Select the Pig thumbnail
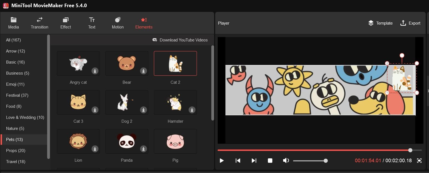 [175, 141]
